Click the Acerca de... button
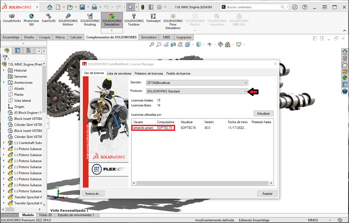 [x=93, y=194]
